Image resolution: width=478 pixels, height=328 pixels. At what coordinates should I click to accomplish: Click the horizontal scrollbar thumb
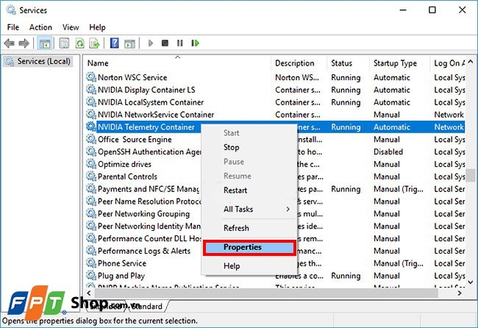click(x=266, y=293)
